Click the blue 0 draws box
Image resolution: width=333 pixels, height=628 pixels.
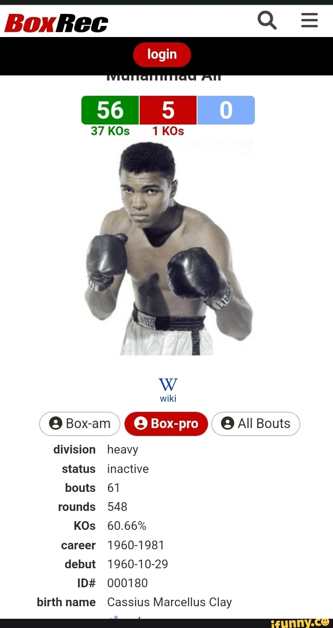pos(226,110)
